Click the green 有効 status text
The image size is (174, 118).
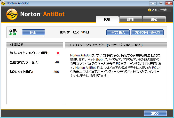point(13,34)
